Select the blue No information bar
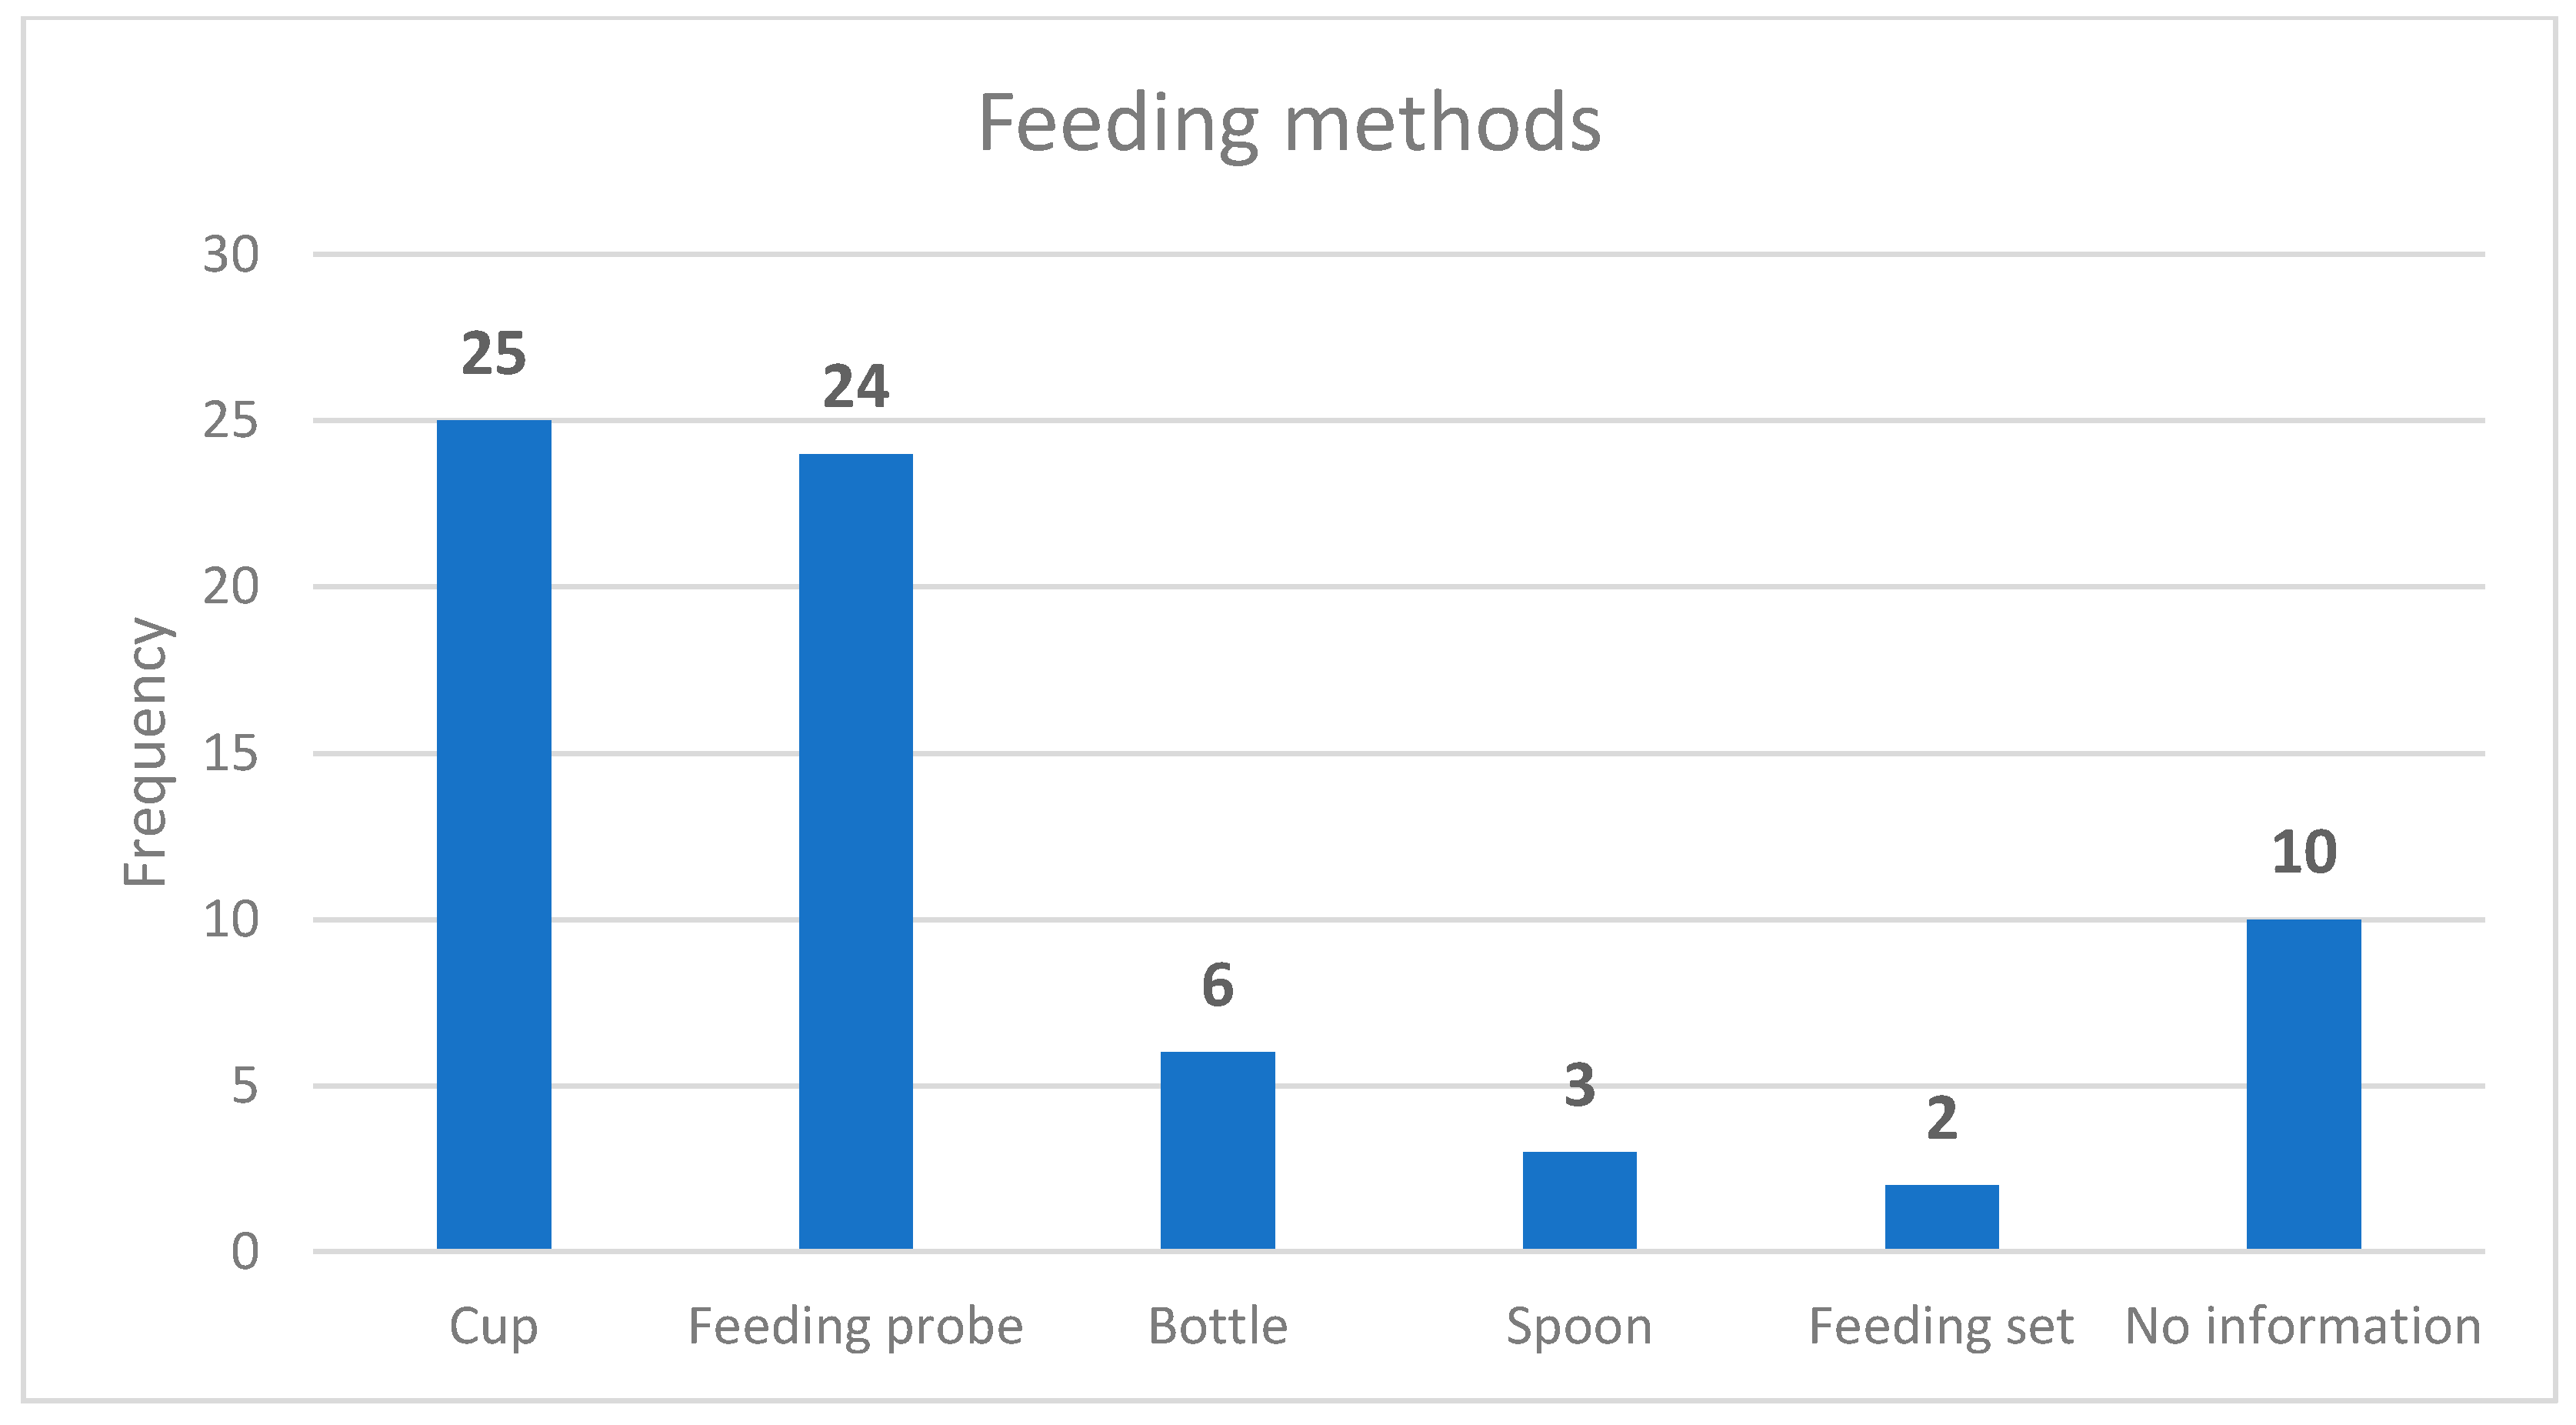Screen dimensions: 2576x1425 2303,1084
